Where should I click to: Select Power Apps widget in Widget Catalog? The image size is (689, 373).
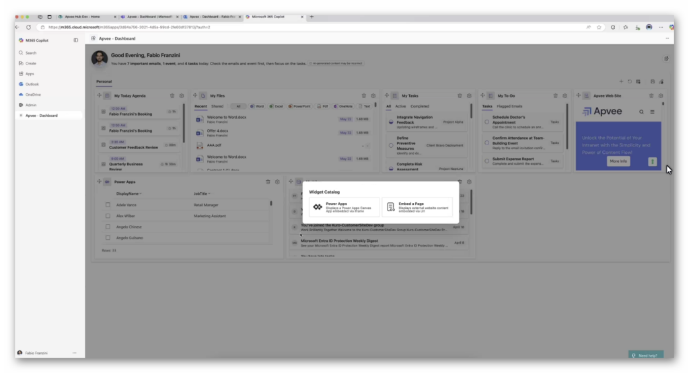click(344, 207)
